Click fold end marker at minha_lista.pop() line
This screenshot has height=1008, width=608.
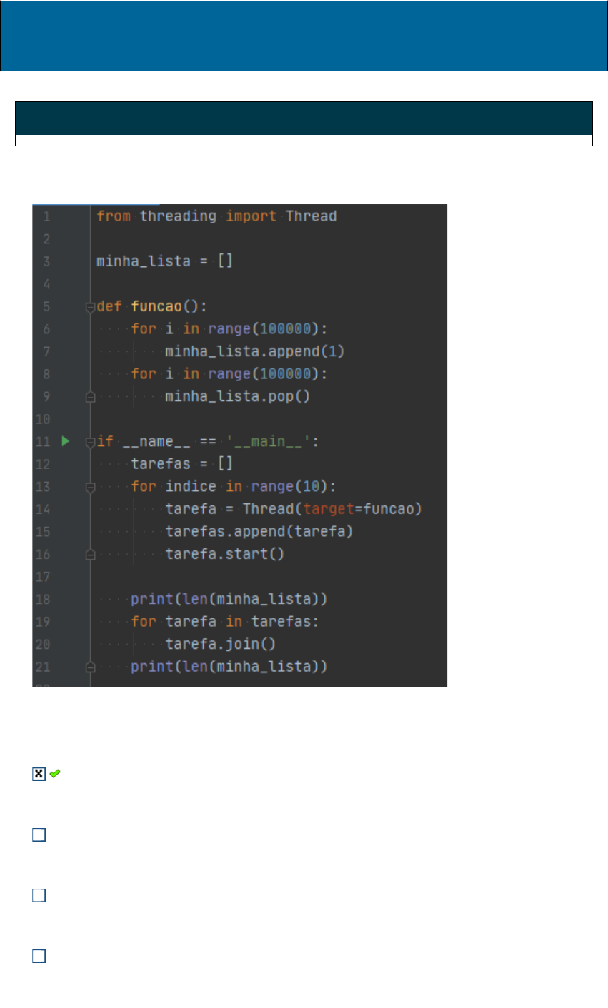(90, 397)
